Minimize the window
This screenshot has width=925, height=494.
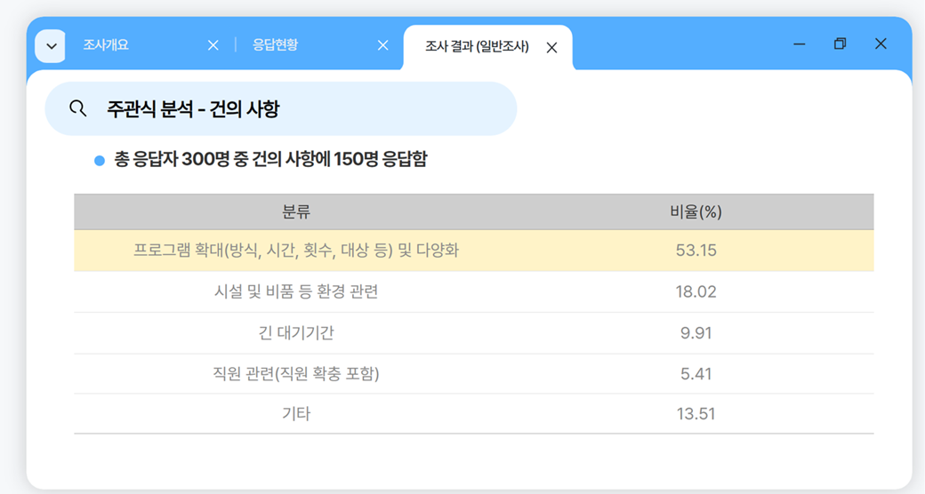coord(799,44)
